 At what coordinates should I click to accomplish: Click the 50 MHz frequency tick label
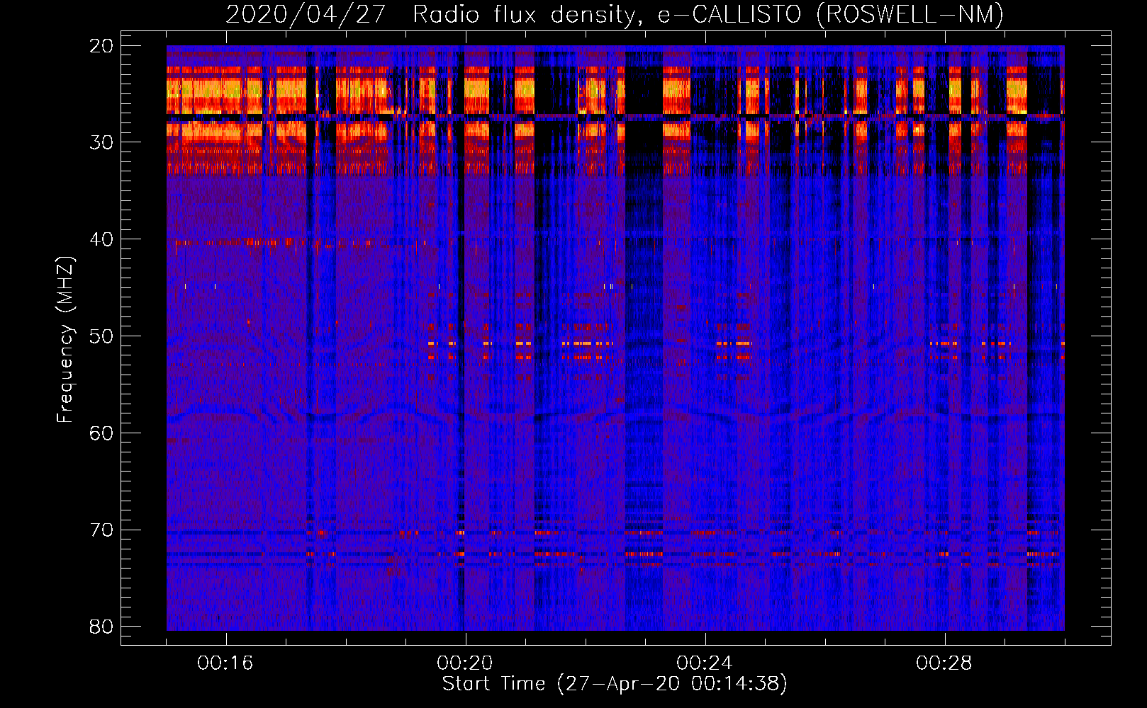102,336
